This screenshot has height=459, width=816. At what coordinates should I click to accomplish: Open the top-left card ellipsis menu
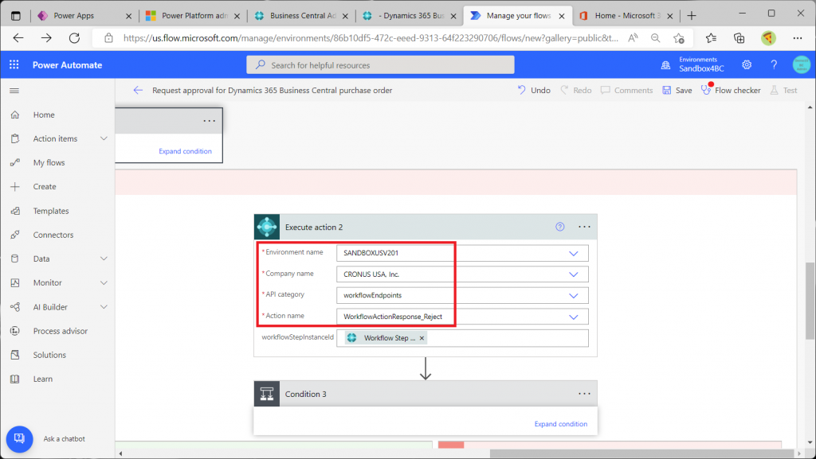pos(210,121)
